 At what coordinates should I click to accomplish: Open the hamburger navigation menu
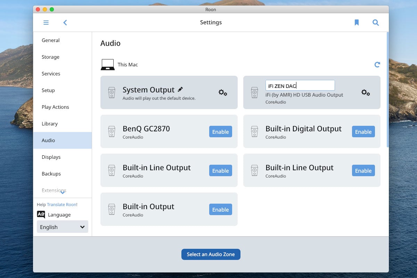click(x=46, y=23)
